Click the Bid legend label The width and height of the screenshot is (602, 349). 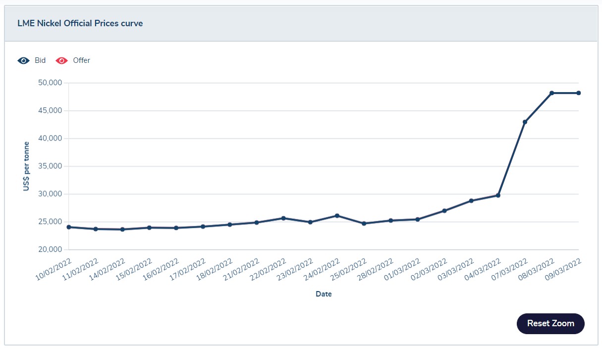(x=40, y=60)
